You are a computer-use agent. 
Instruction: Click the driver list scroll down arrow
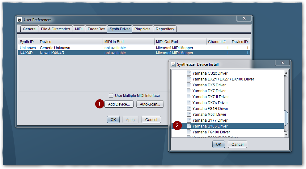pyautogui.click(x=286, y=134)
